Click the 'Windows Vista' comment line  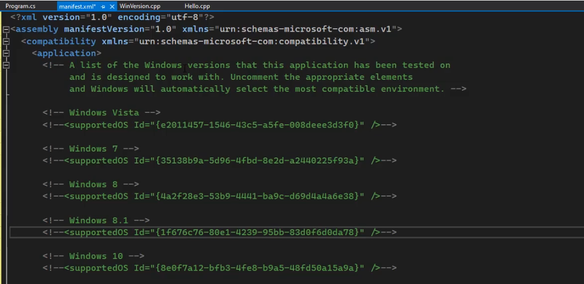(x=101, y=112)
